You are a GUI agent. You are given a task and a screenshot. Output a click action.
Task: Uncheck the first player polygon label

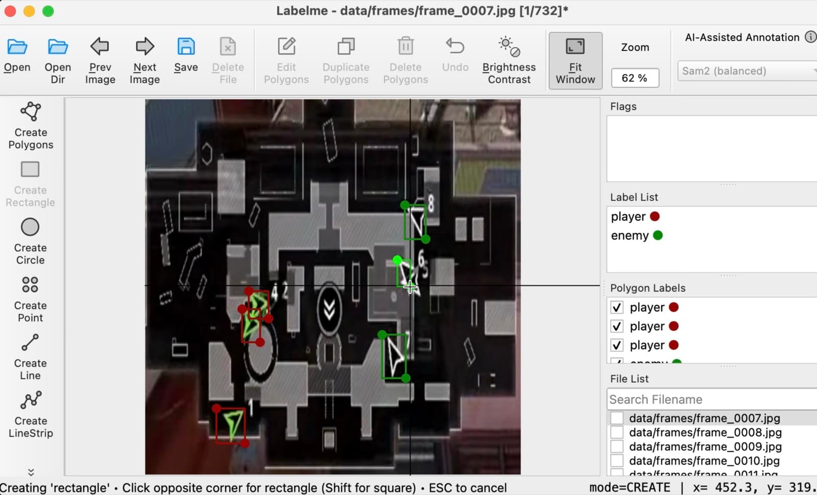click(x=617, y=308)
